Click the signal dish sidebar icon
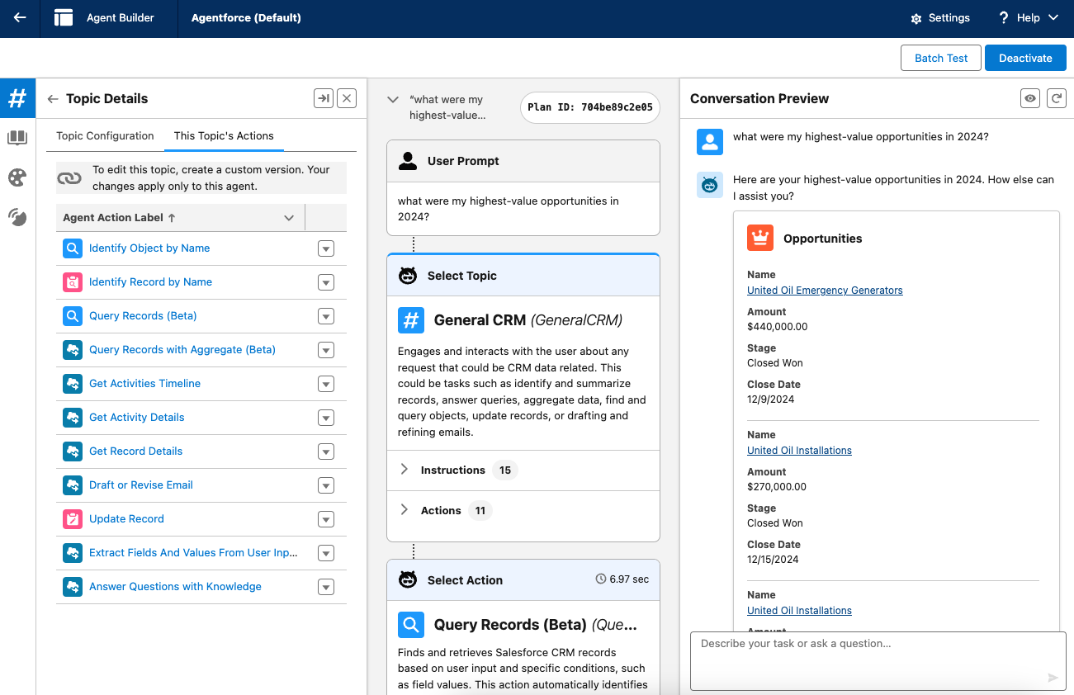This screenshot has height=695, width=1074. coord(17,217)
